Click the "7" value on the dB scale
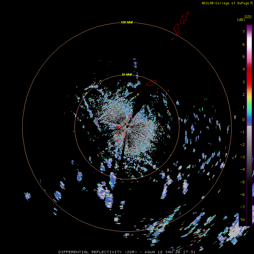The height and width of the screenshot is (254, 254). point(244,32)
